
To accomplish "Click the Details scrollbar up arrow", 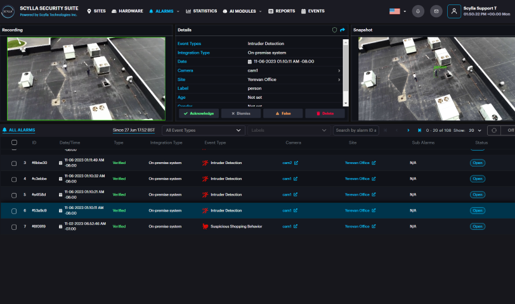I will [x=346, y=42].
